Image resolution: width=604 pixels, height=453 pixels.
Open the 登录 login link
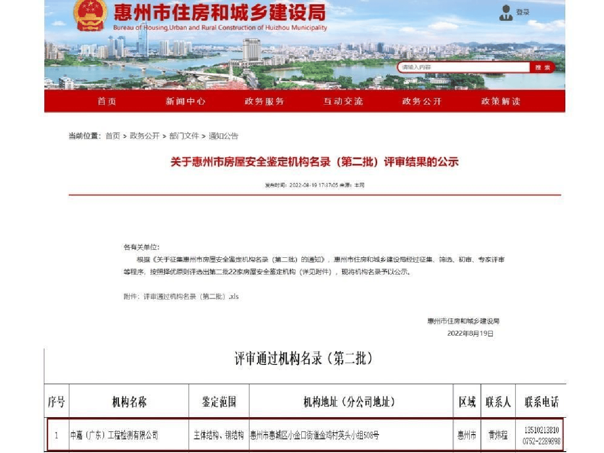pos(522,13)
